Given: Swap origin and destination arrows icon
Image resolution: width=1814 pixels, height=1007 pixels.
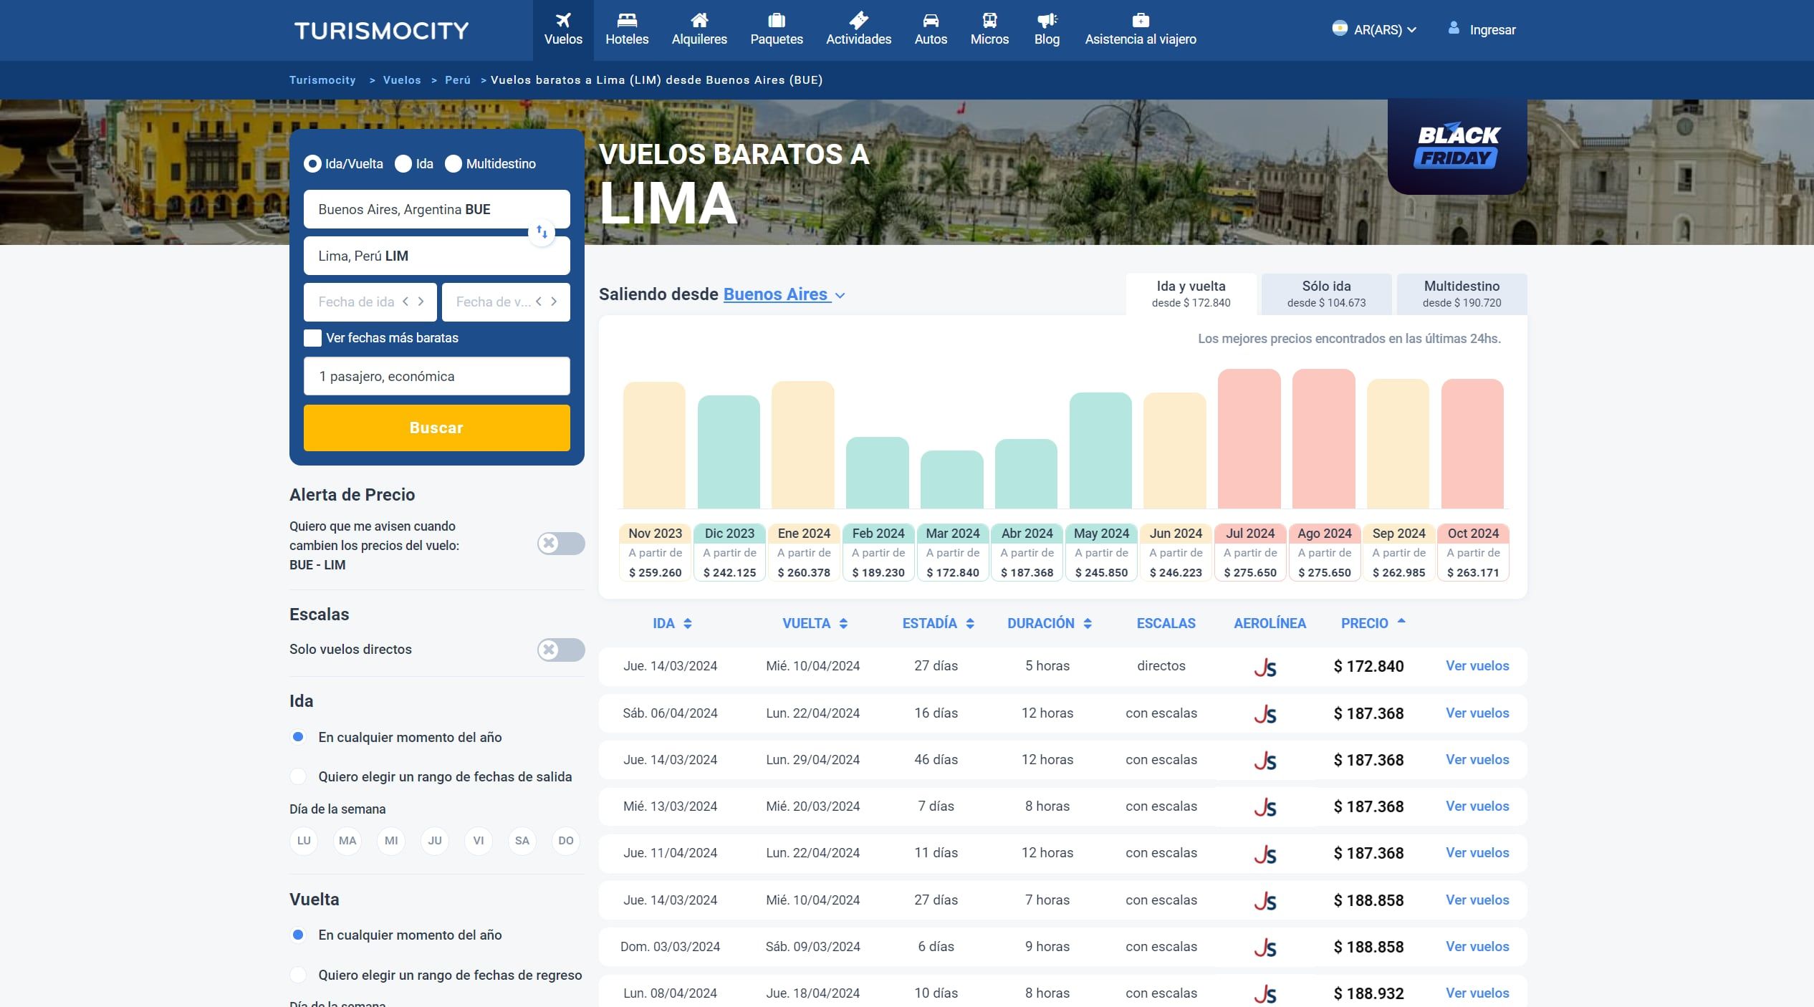Looking at the screenshot, I should point(542,232).
